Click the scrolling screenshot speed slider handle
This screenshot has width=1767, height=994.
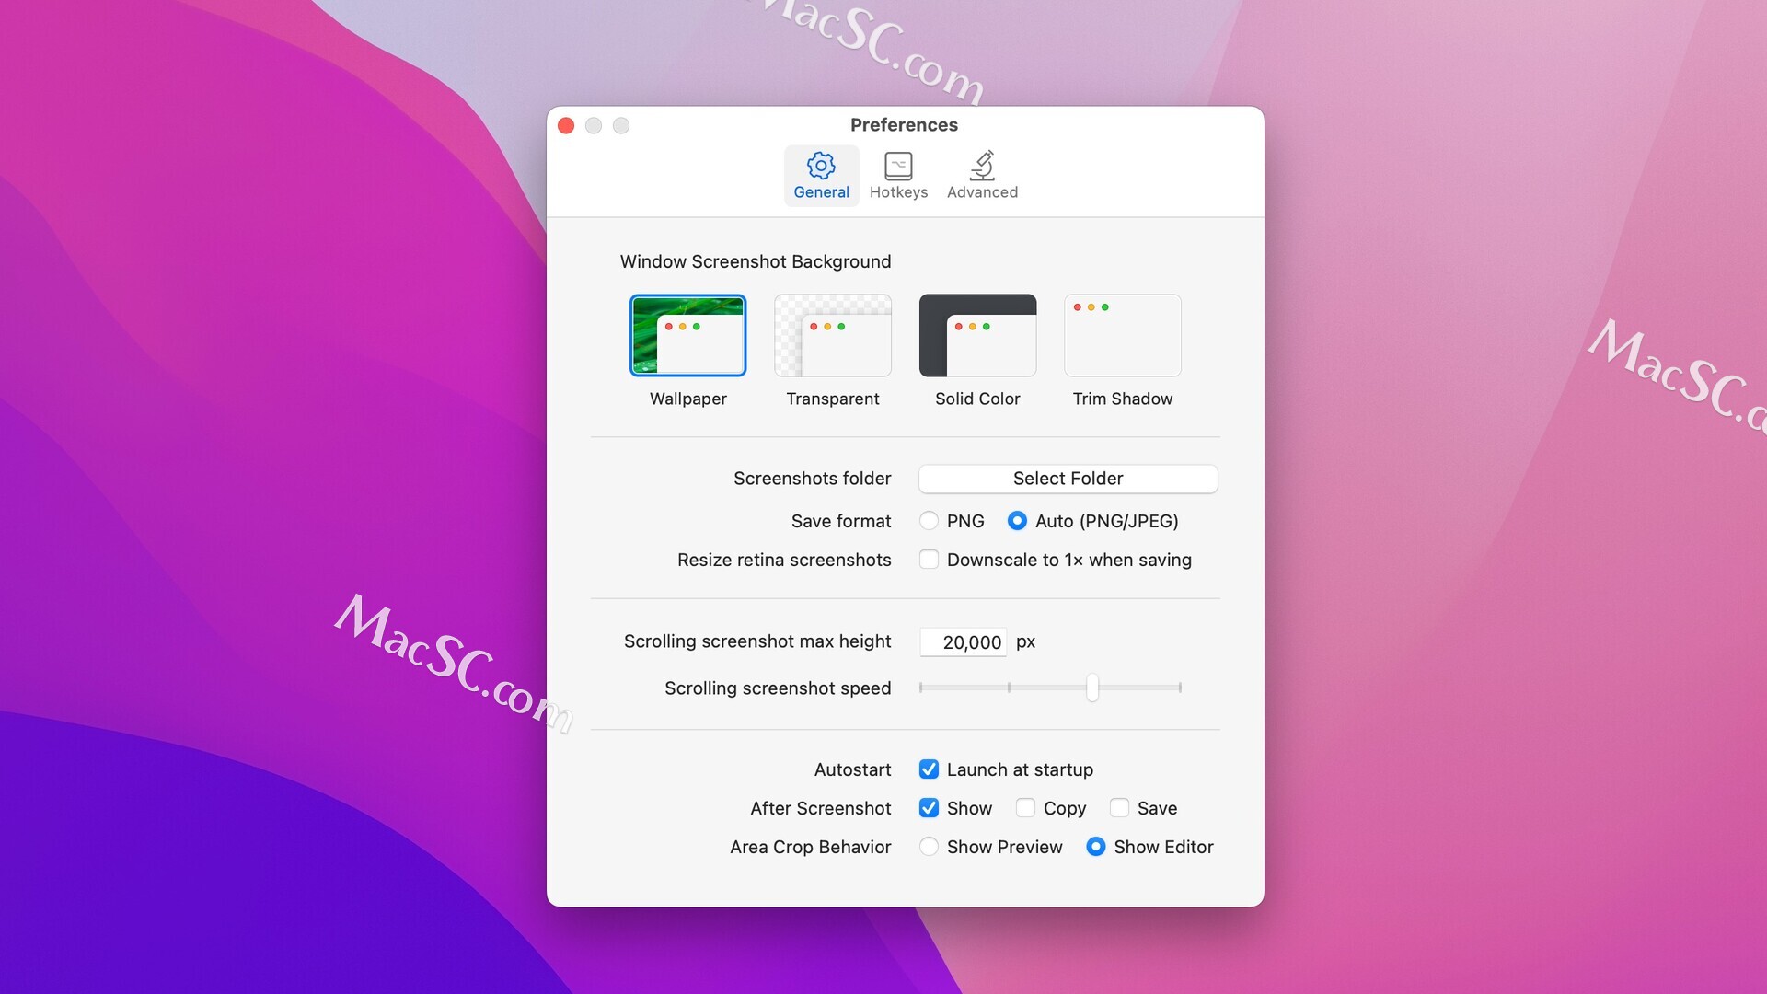coord(1092,688)
